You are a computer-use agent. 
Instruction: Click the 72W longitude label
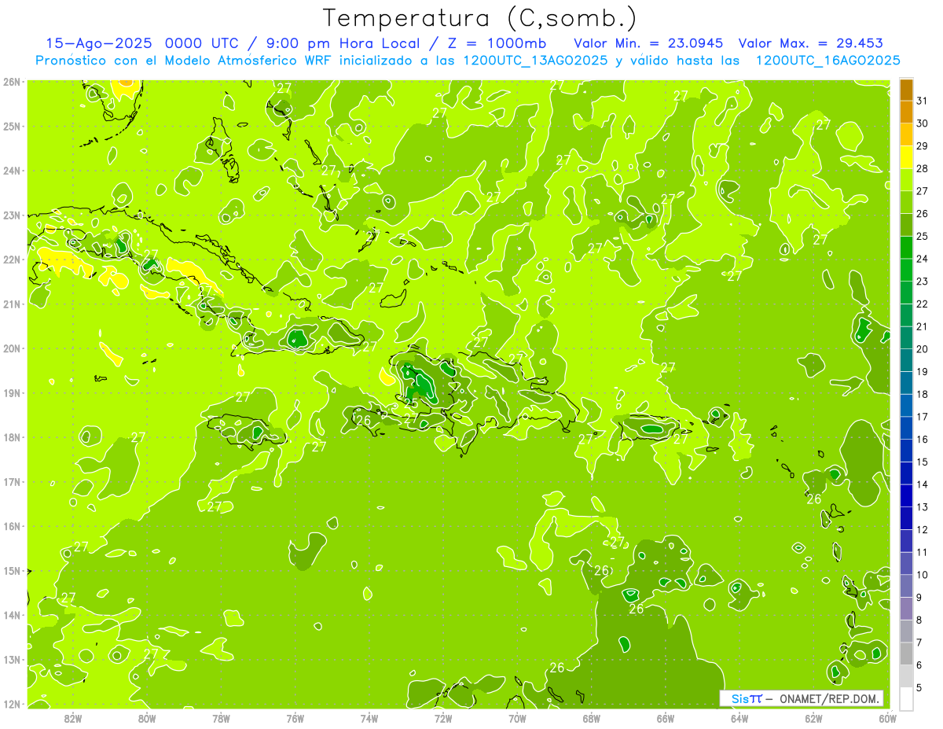click(x=442, y=718)
